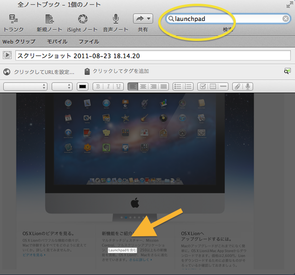Attach a file with the paperclip
295x275 pixels.
pos(237,87)
